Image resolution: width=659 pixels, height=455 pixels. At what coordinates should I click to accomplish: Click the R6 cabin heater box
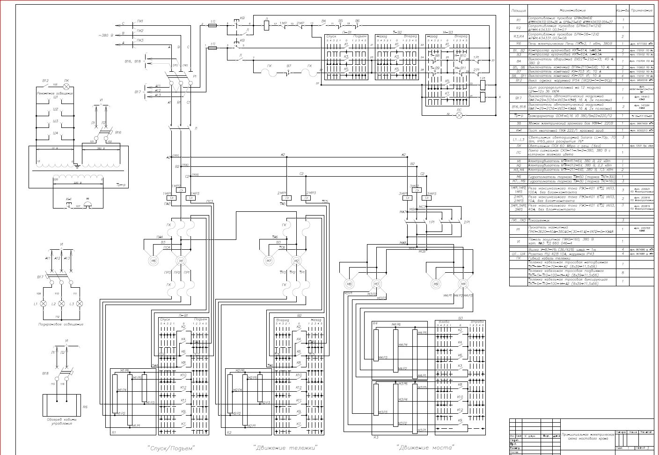coord(62,405)
